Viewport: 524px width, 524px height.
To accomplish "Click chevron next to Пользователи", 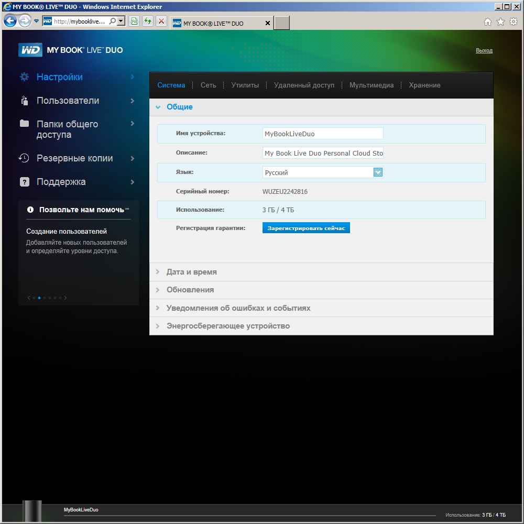I will click(x=133, y=101).
